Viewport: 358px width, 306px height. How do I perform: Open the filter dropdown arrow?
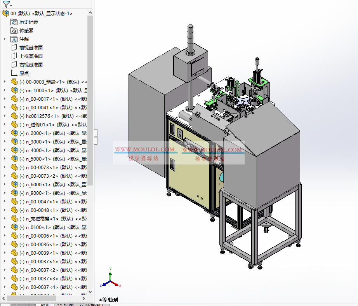point(11,5)
